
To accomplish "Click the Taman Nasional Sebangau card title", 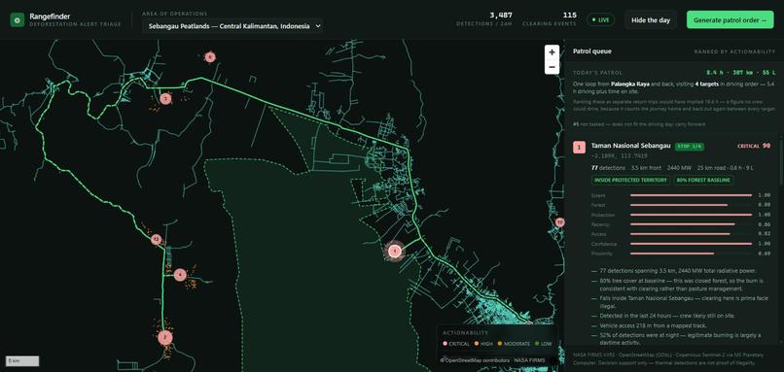I will tap(630, 146).
